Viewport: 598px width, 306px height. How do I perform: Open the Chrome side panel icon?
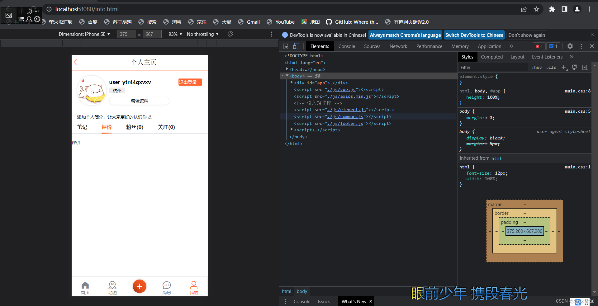point(564,9)
